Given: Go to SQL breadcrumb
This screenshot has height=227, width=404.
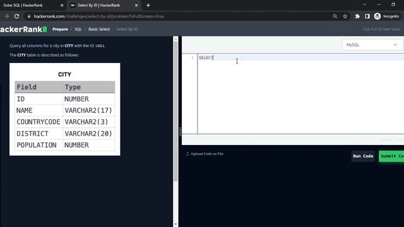Looking at the screenshot, I should tap(78, 29).
